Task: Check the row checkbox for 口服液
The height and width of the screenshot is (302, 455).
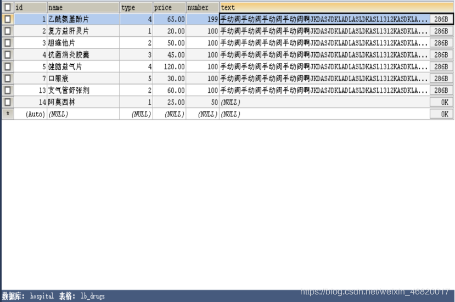Action: pyautogui.click(x=8, y=79)
